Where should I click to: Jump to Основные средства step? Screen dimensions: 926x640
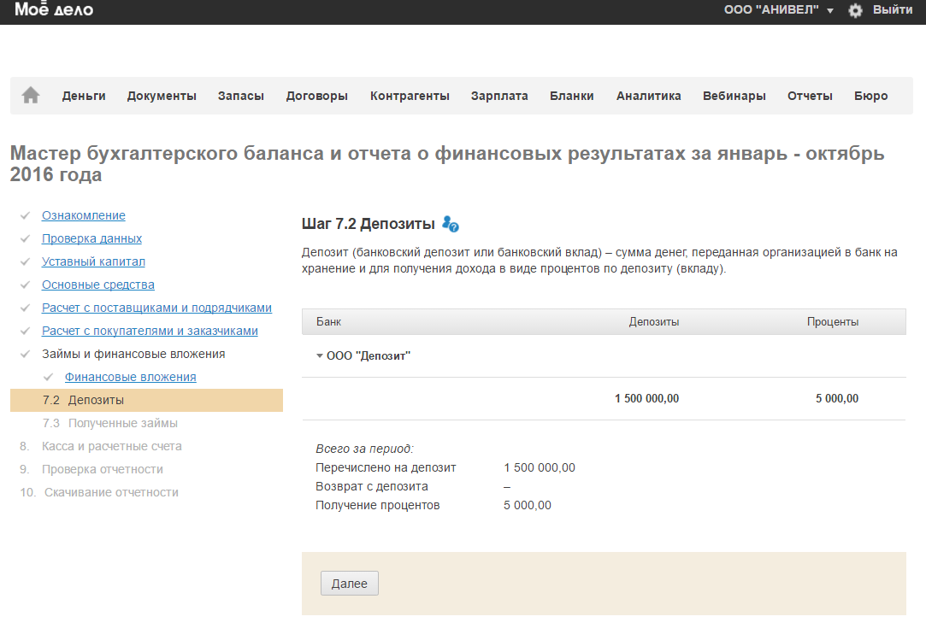pos(98,285)
